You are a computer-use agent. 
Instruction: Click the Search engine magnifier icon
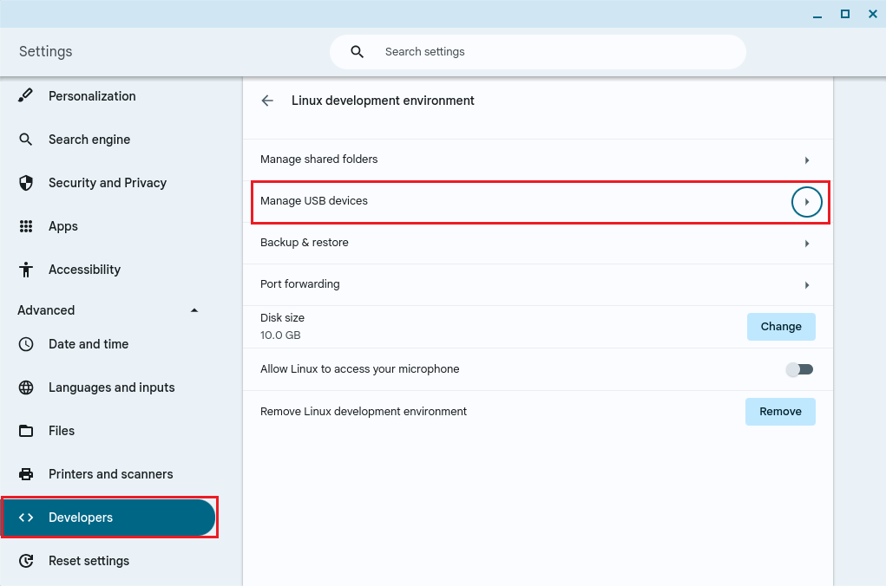(26, 140)
